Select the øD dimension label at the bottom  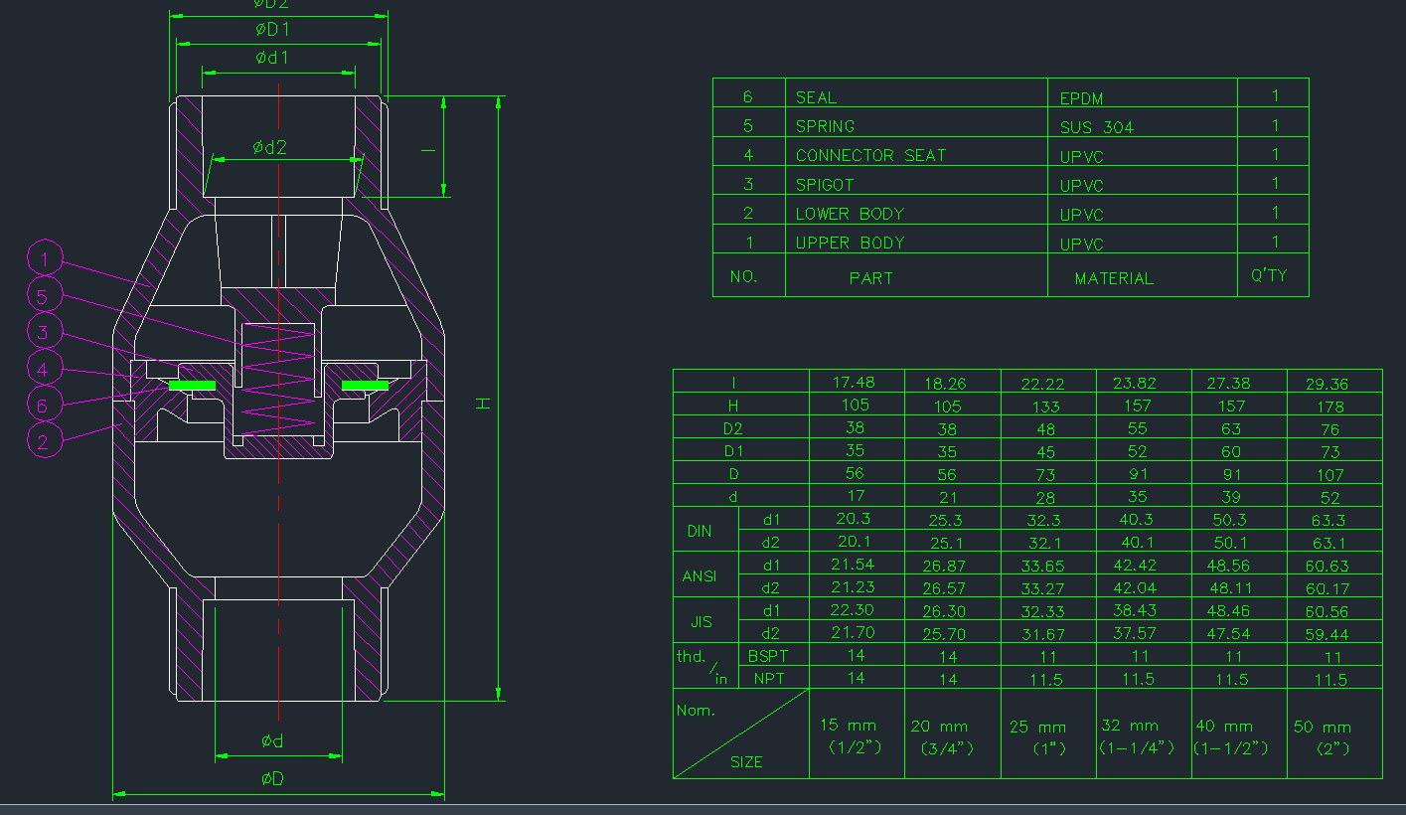pyautogui.click(x=272, y=778)
